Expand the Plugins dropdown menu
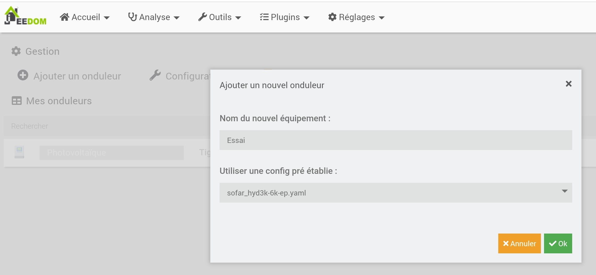The image size is (596, 275). pyautogui.click(x=285, y=17)
